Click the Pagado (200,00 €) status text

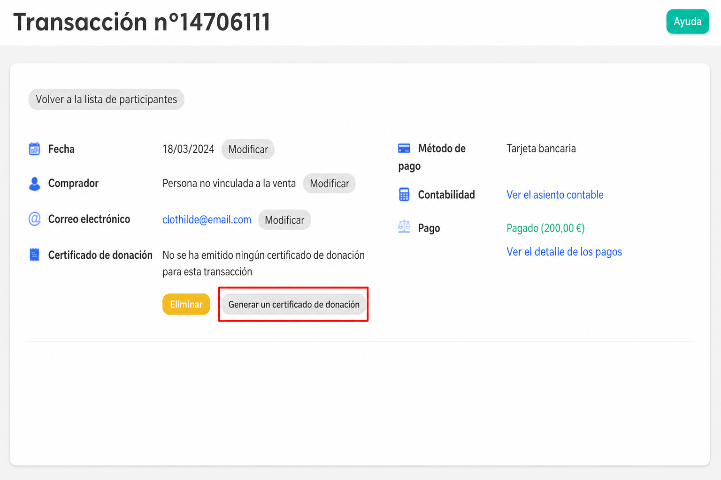(545, 228)
